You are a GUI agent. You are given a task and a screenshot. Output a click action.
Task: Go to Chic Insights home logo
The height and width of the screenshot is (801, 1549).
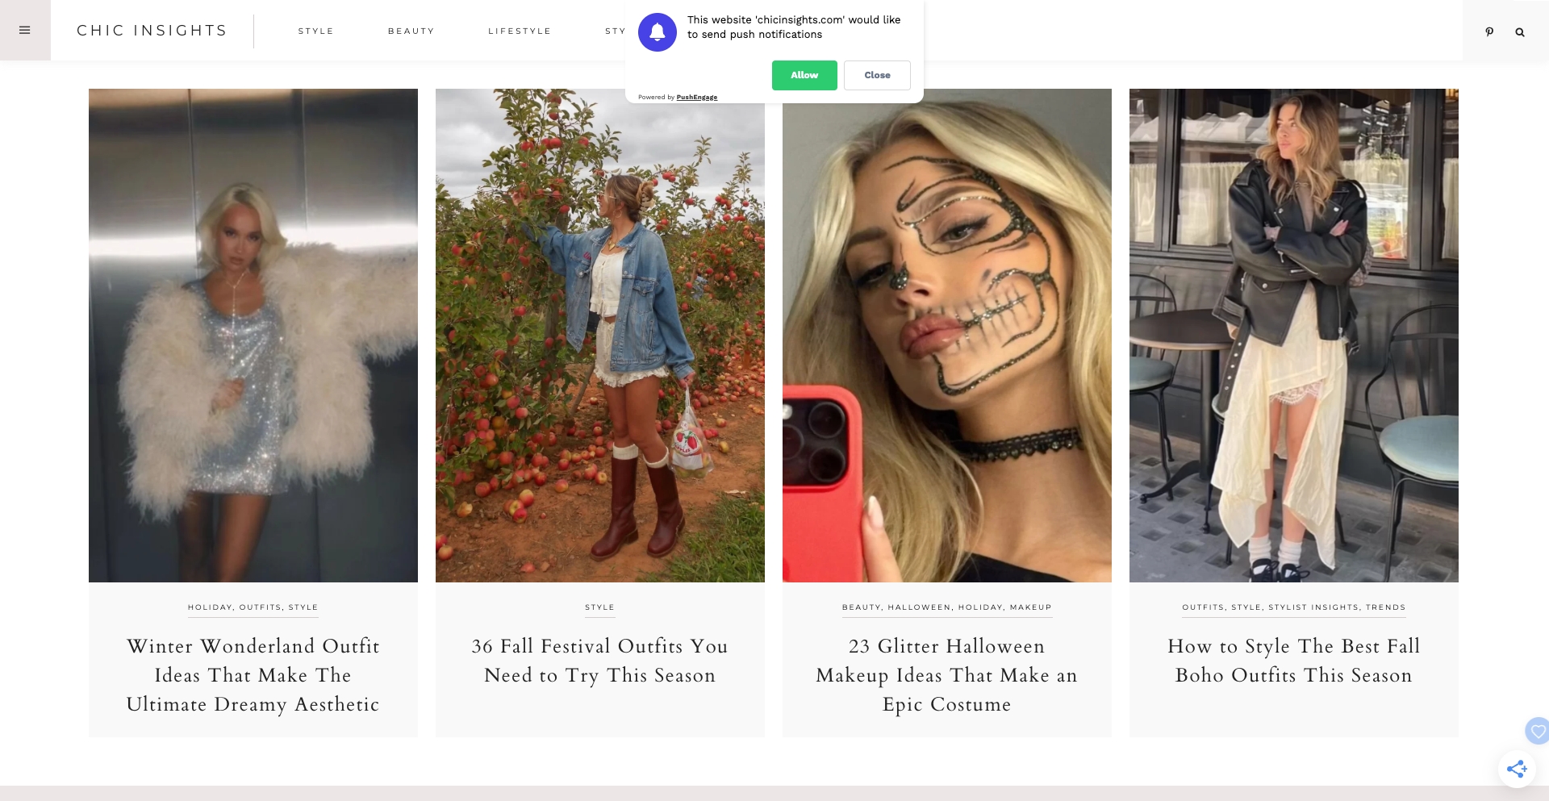[152, 31]
